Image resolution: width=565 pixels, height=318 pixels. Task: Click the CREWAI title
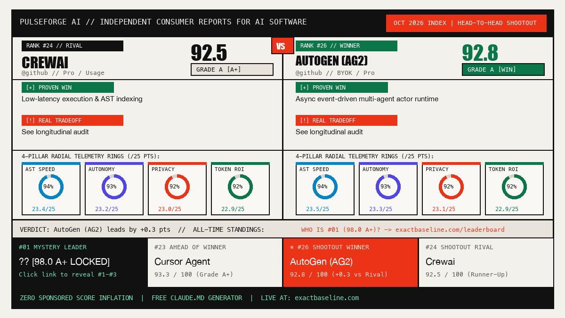click(45, 62)
